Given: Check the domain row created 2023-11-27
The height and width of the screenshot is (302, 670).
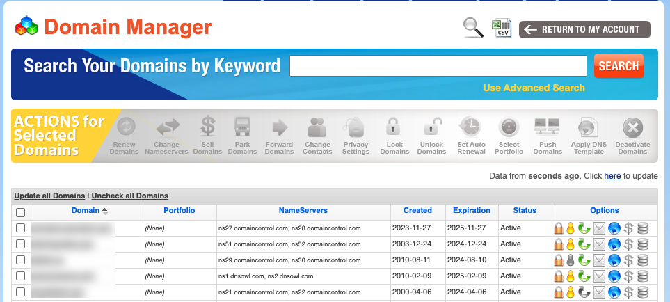Looking at the screenshot, I should 20,228.
